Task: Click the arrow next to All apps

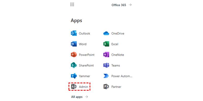Action: click(87, 97)
